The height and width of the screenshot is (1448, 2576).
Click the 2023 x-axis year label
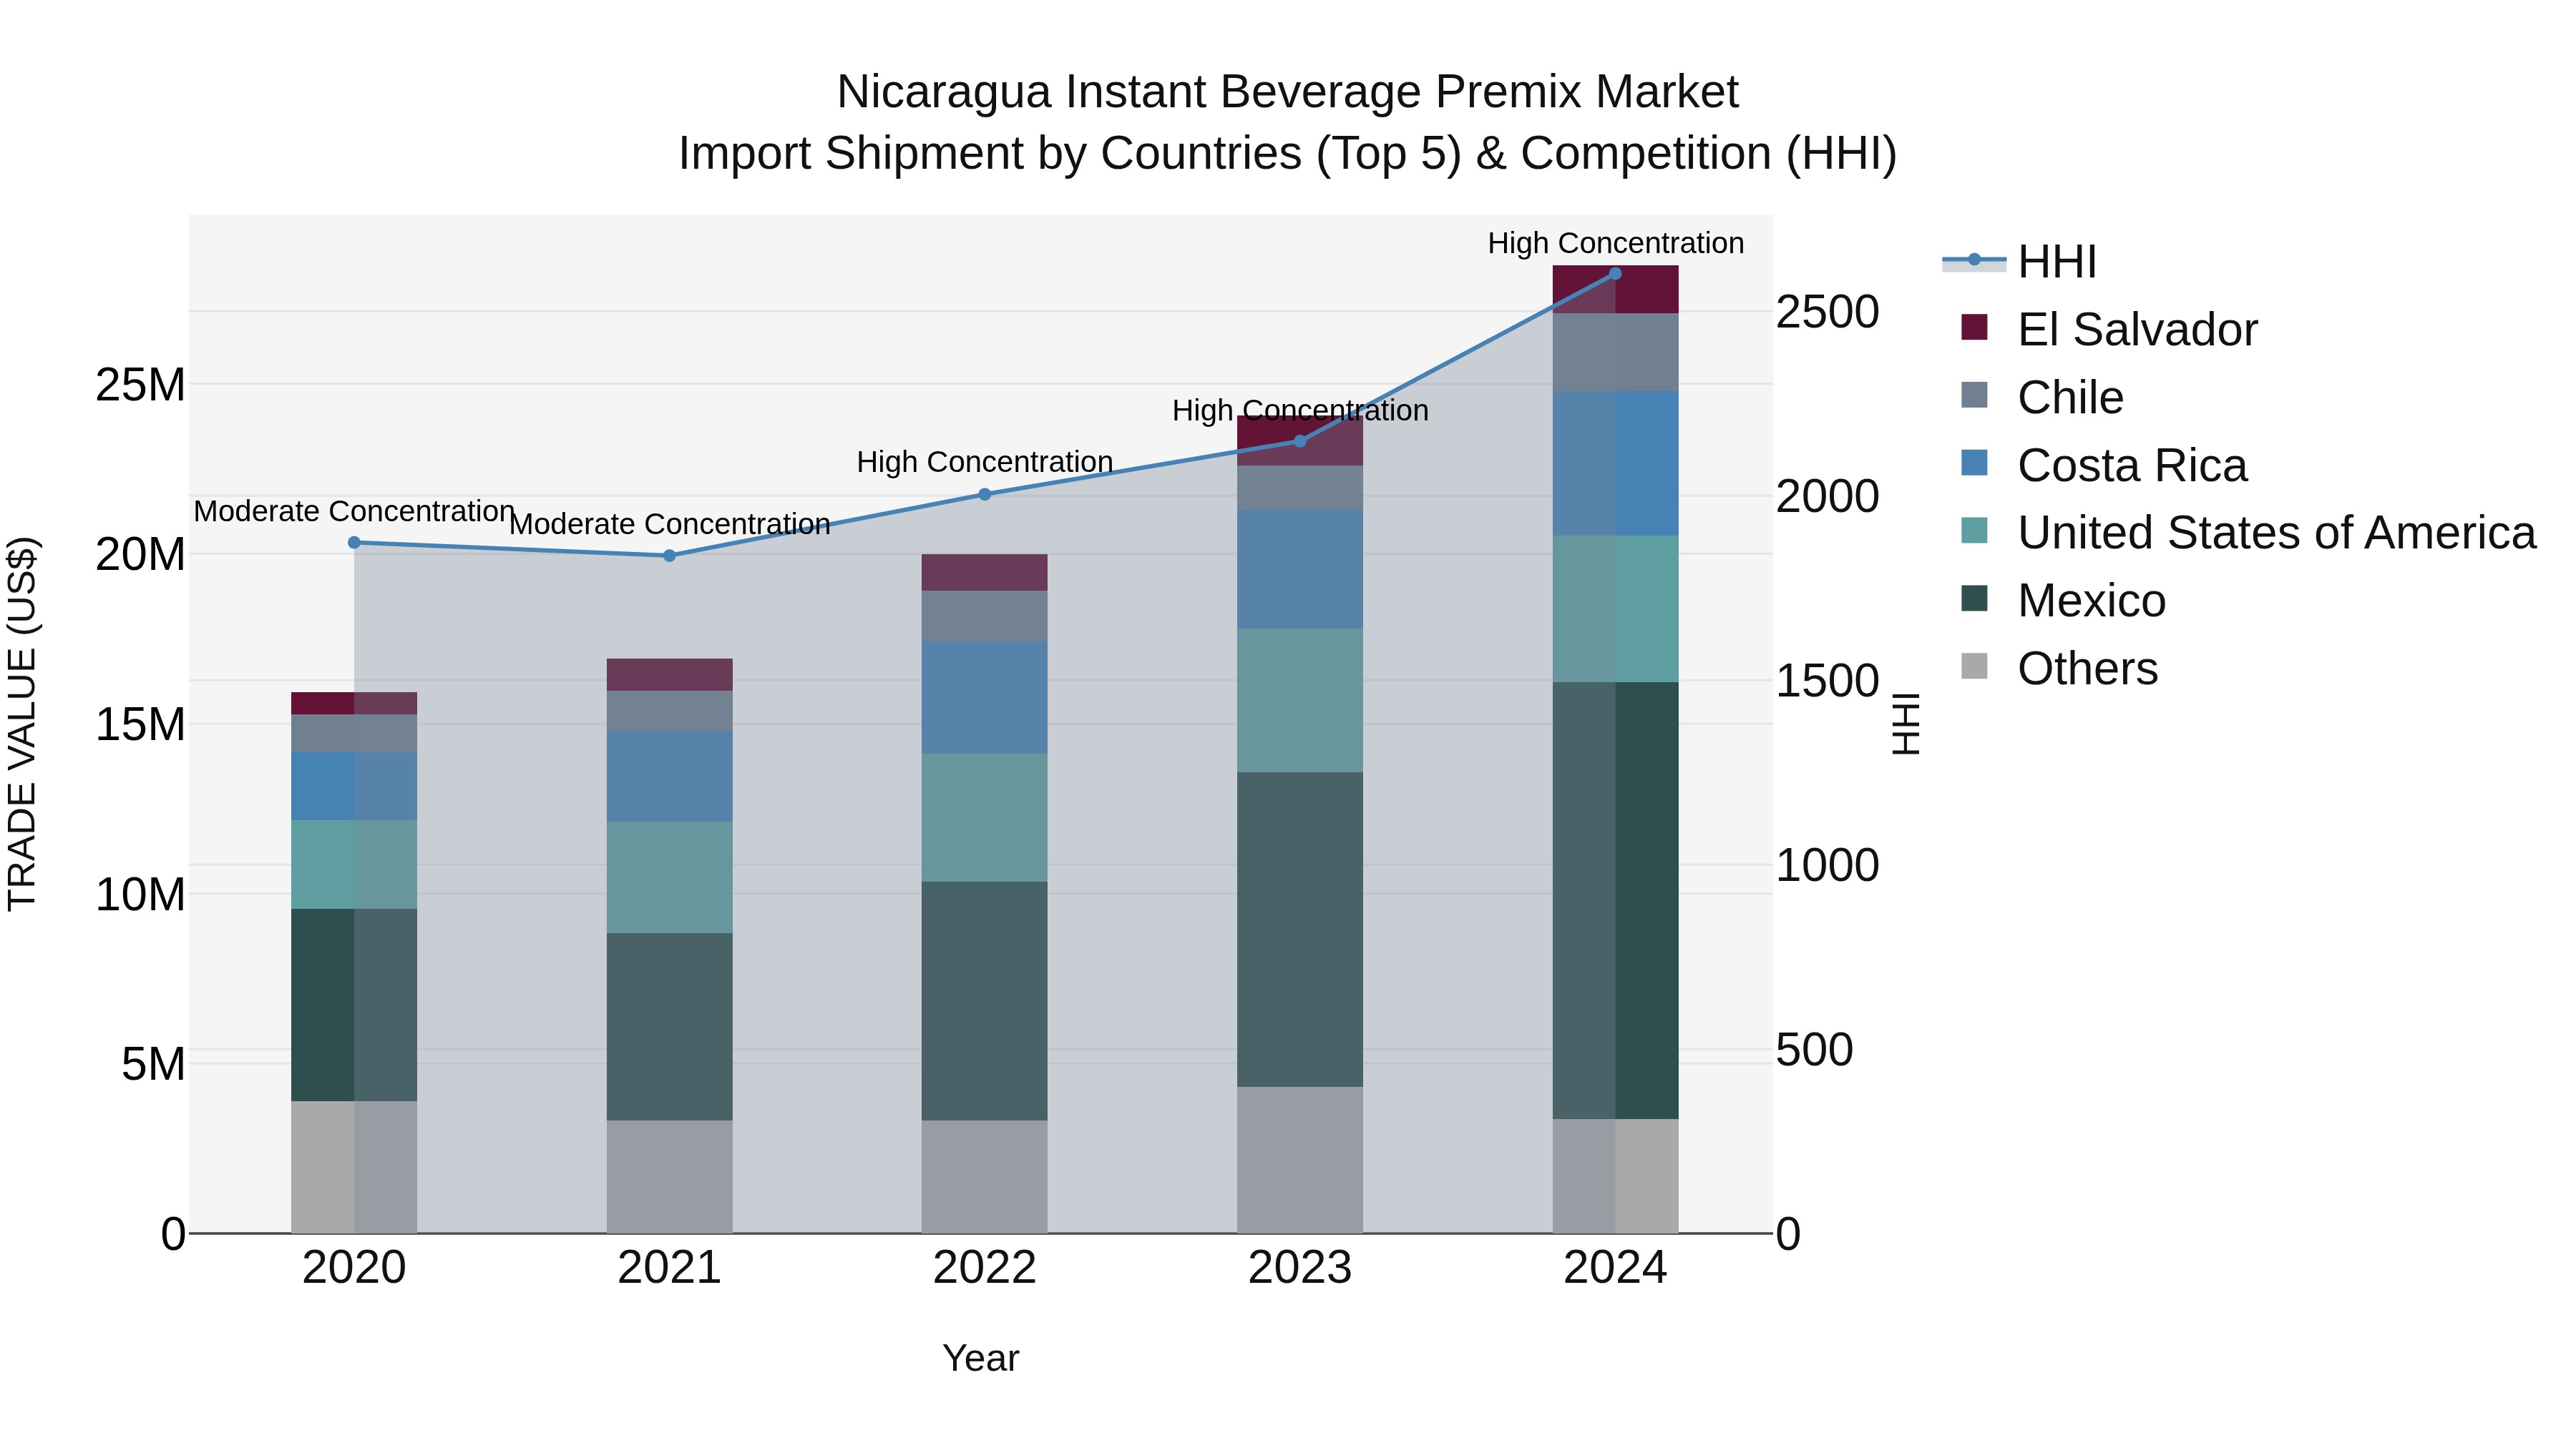tap(1300, 1268)
